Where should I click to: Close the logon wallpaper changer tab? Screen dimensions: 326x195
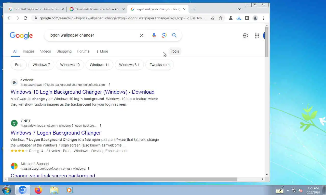184,9
